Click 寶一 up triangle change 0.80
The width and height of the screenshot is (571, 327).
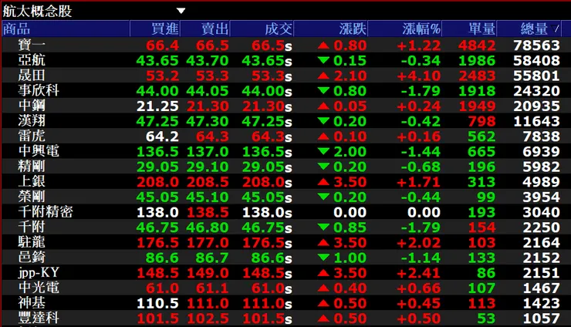(342, 46)
